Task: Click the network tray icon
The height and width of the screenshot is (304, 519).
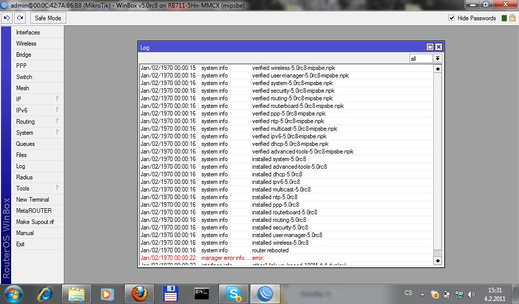Action: [x=459, y=294]
